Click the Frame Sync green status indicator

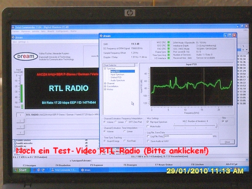coord(169,52)
